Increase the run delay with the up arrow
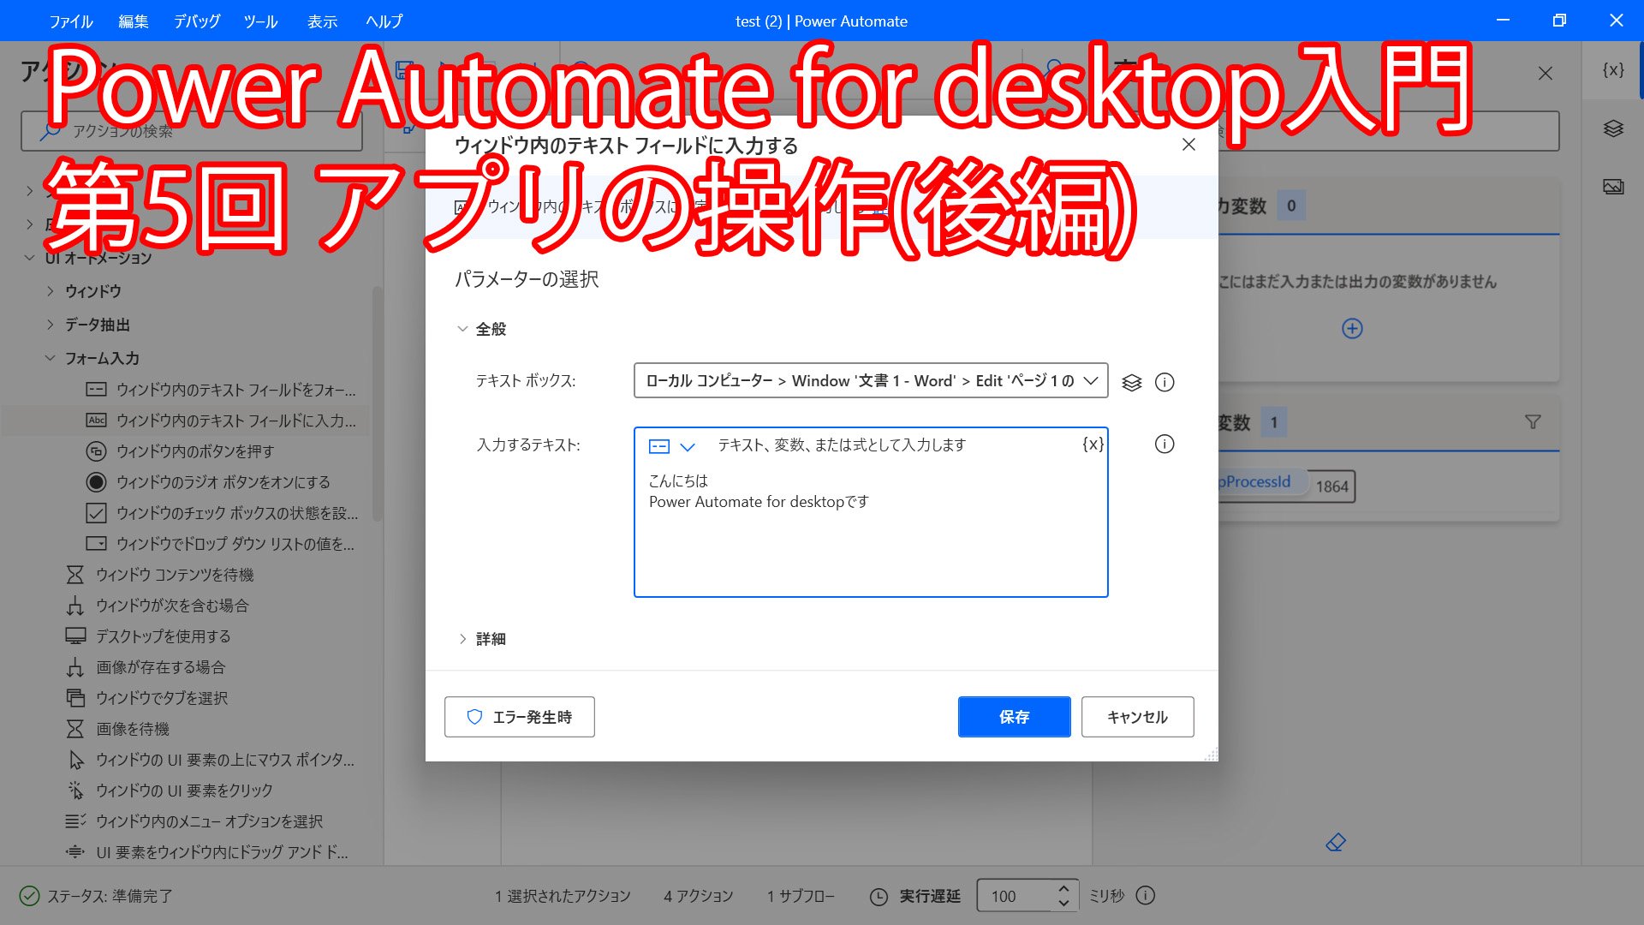The width and height of the screenshot is (1644, 925). 1063,888
